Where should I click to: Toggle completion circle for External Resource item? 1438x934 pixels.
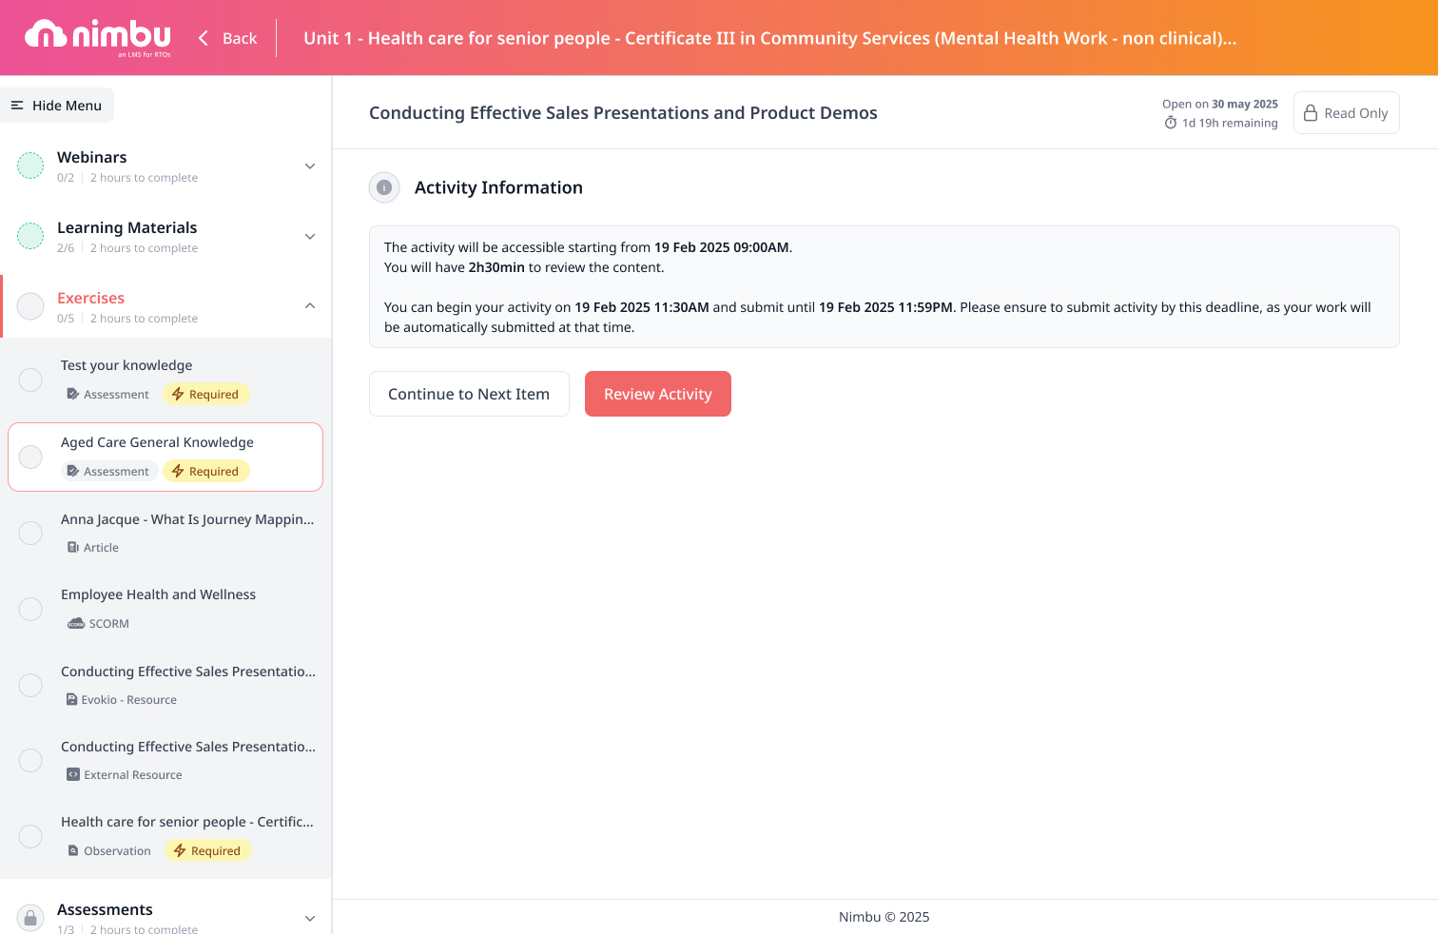click(x=30, y=760)
